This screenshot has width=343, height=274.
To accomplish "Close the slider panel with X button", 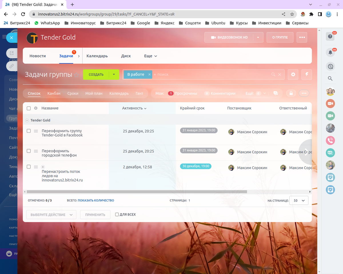I will click(x=12, y=38).
